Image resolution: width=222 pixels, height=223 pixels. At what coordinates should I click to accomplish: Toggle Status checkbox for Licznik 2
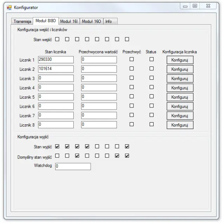tap(151, 69)
